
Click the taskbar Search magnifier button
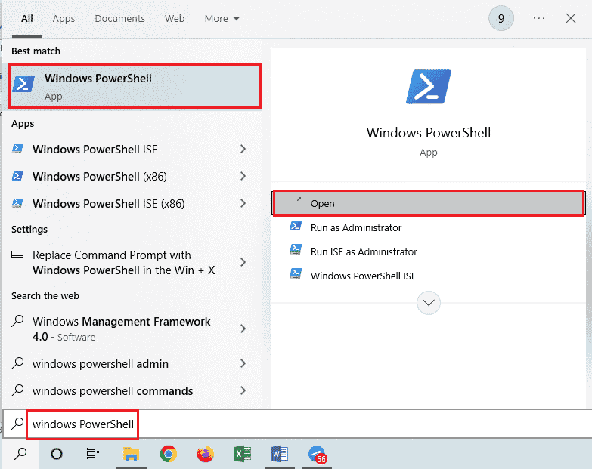pos(20,454)
